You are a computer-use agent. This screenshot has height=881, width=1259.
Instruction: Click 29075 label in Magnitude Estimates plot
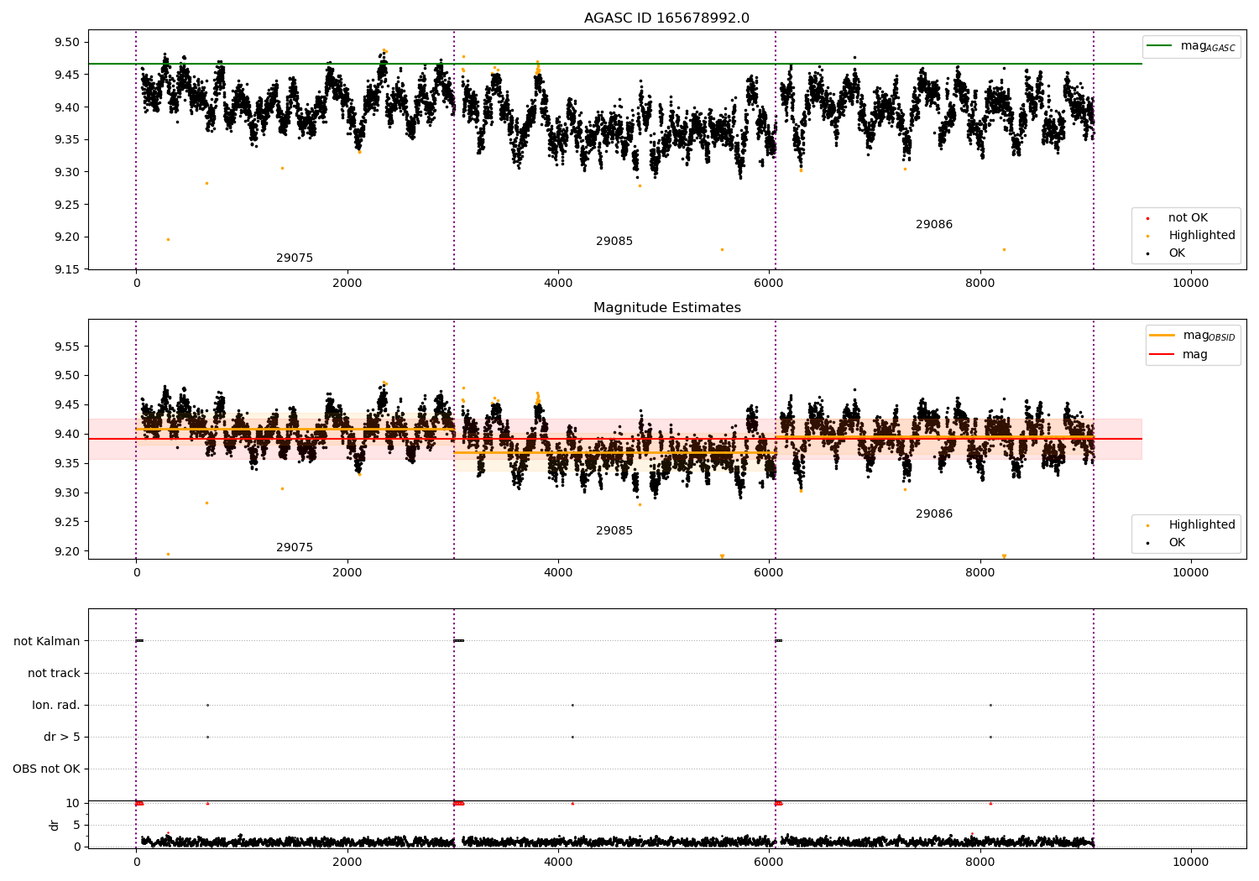tap(295, 548)
